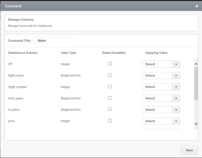
Task: Expand the Mapping Value dropdown for flight_number
Action: click(161, 87)
